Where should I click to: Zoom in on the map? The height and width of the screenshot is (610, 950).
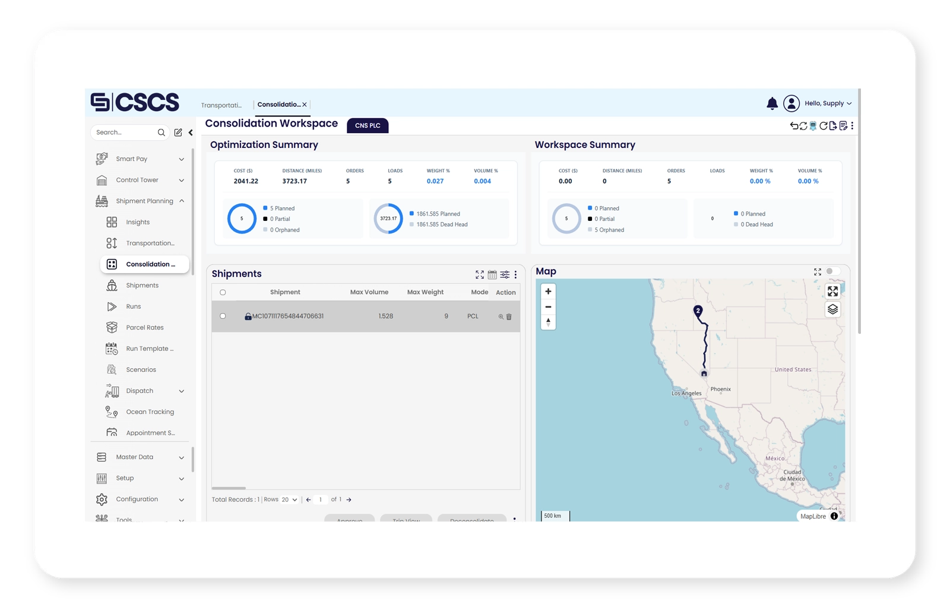pyautogui.click(x=548, y=292)
